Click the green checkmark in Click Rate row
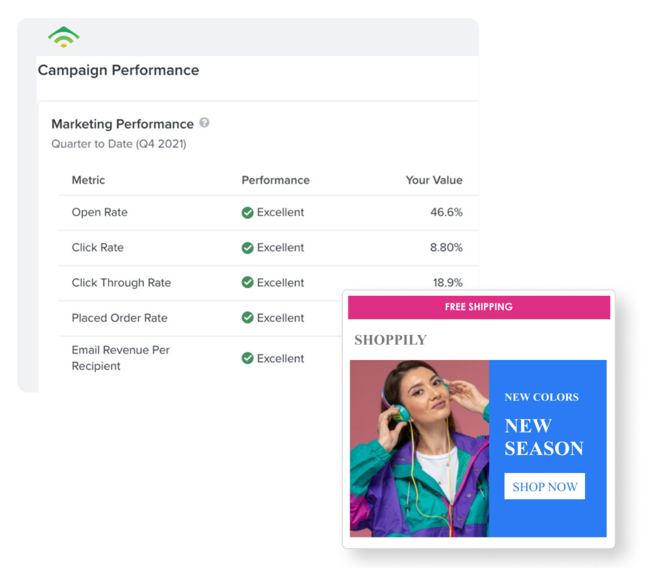This screenshot has height=568, width=651. (247, 248)
